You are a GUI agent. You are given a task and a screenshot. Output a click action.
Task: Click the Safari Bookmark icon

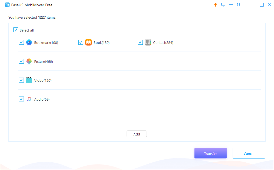point(29,42)
